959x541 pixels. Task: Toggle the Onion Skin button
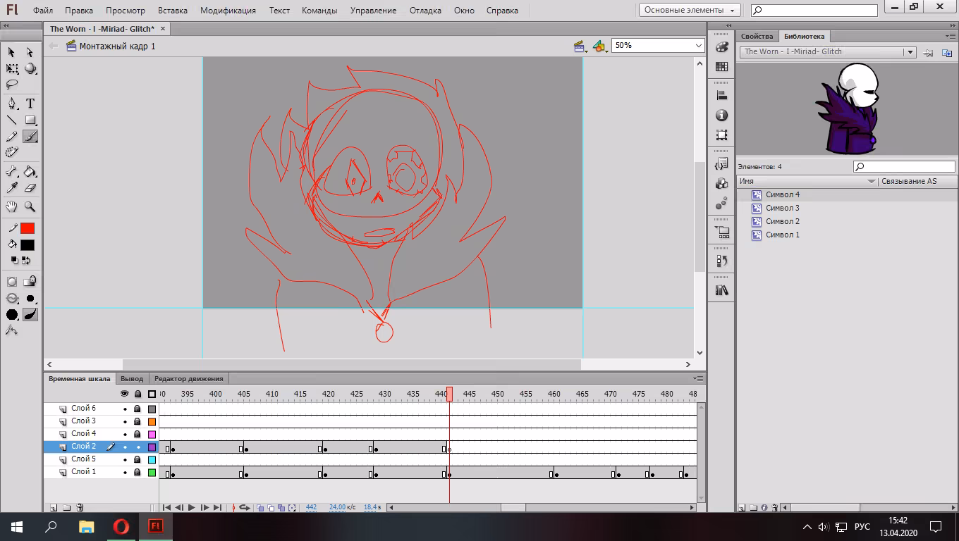[260, 507]
